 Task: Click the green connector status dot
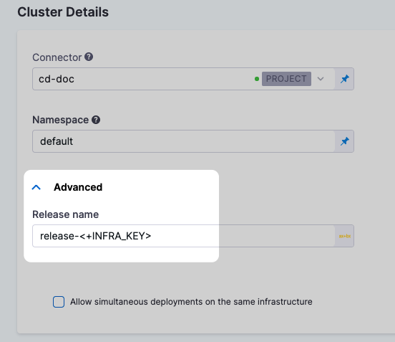(257, 79)
